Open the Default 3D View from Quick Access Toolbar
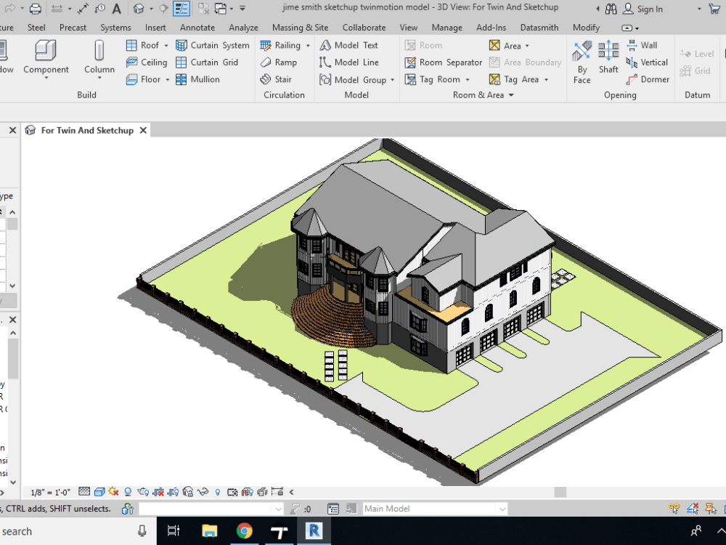The height and width of the screenshot is (545, 726). point(139,8)
